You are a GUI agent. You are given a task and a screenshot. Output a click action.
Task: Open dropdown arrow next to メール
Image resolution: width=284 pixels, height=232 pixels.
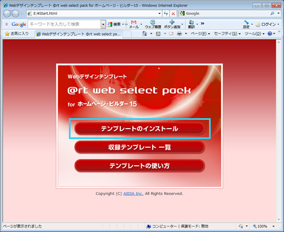(x=141, y=24)
